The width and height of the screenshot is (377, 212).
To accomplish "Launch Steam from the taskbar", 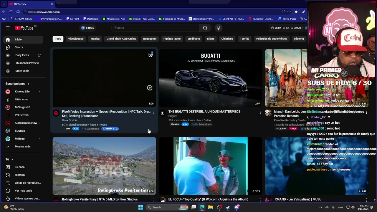I will click(x=228, y=207).
